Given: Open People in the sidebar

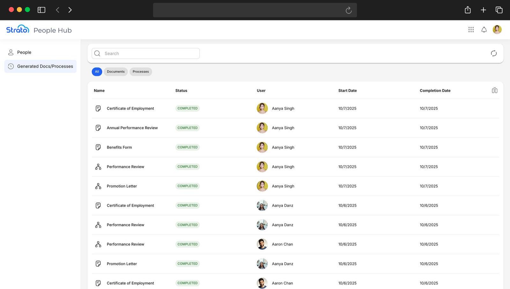Looking at the screenshot, I should (41, 52).
